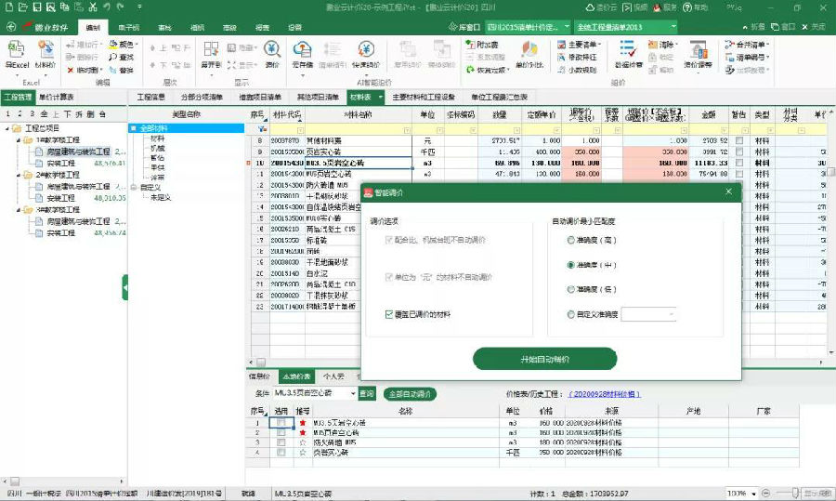The height and width of the screenshot is (501, 836).
Task: Click the 开始自动调价 button
Action: coord(544,359)
